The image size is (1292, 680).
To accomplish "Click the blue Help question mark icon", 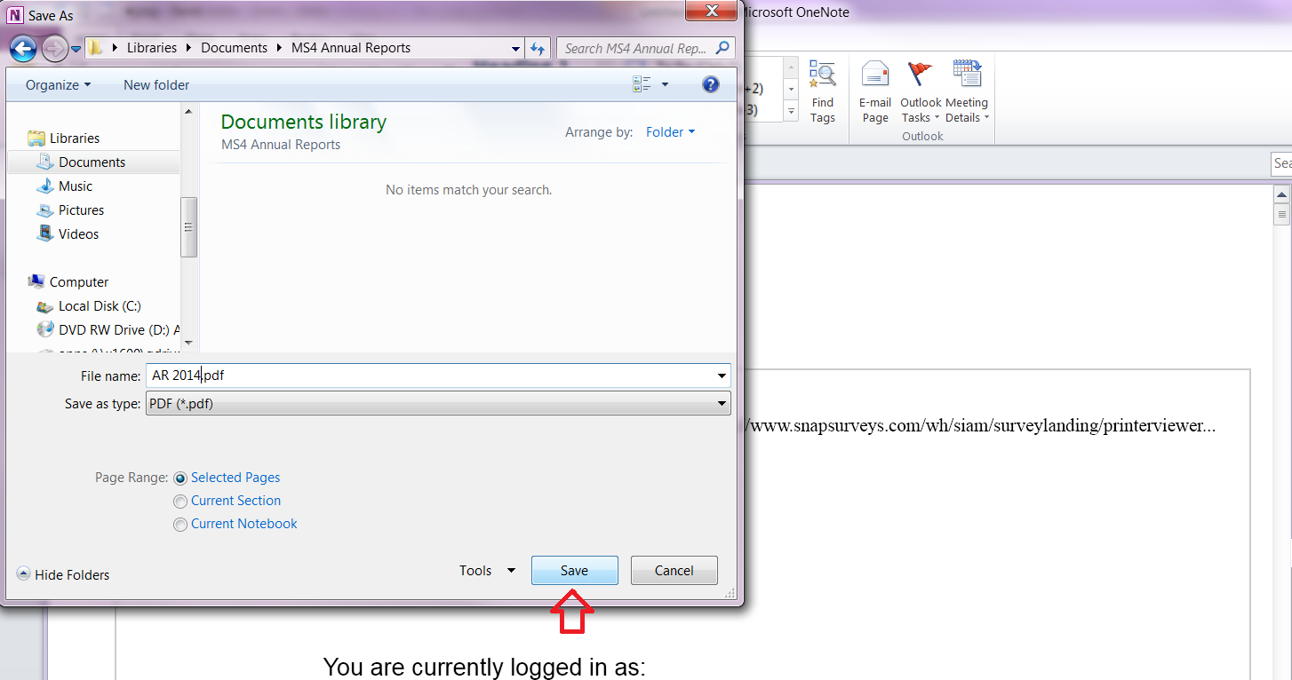I will pos(710,84).
